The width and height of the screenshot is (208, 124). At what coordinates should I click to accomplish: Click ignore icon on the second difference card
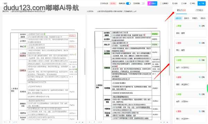tap(202, 43)
